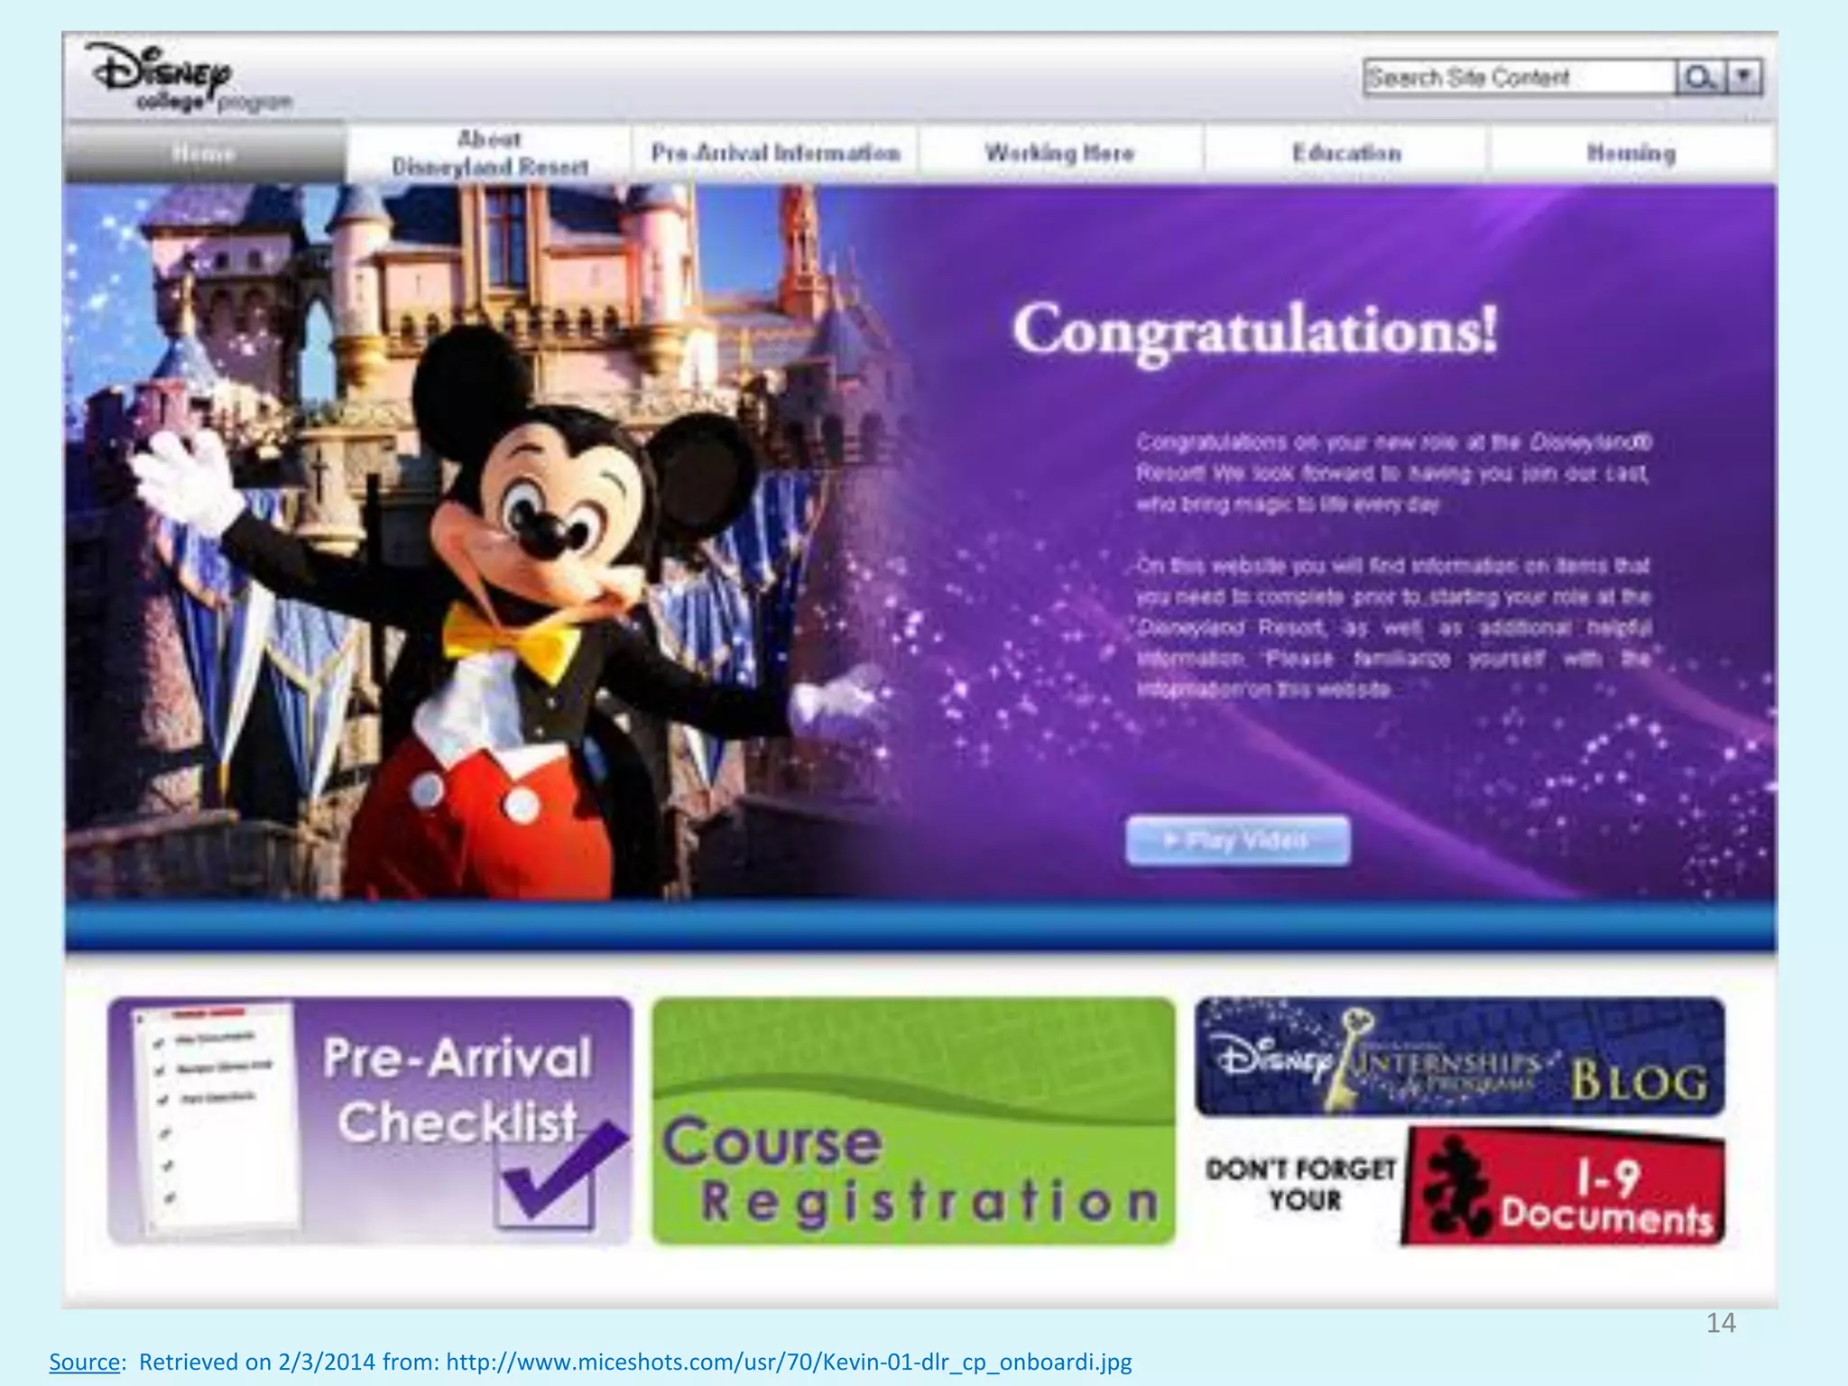Open the Housing navigation tab
The height and width of the screenshot is (1386, 1848).
tap(1631, 153)
